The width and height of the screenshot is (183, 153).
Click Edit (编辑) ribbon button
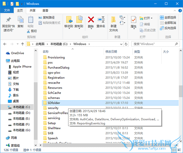[x=145, y=24]
